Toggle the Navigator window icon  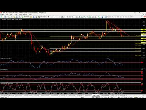(14, 17)
